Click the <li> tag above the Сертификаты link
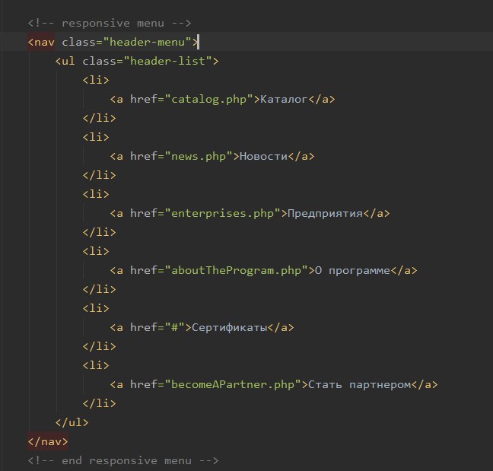The width and height of the screenshot is (493, 471). coord(96,308)
